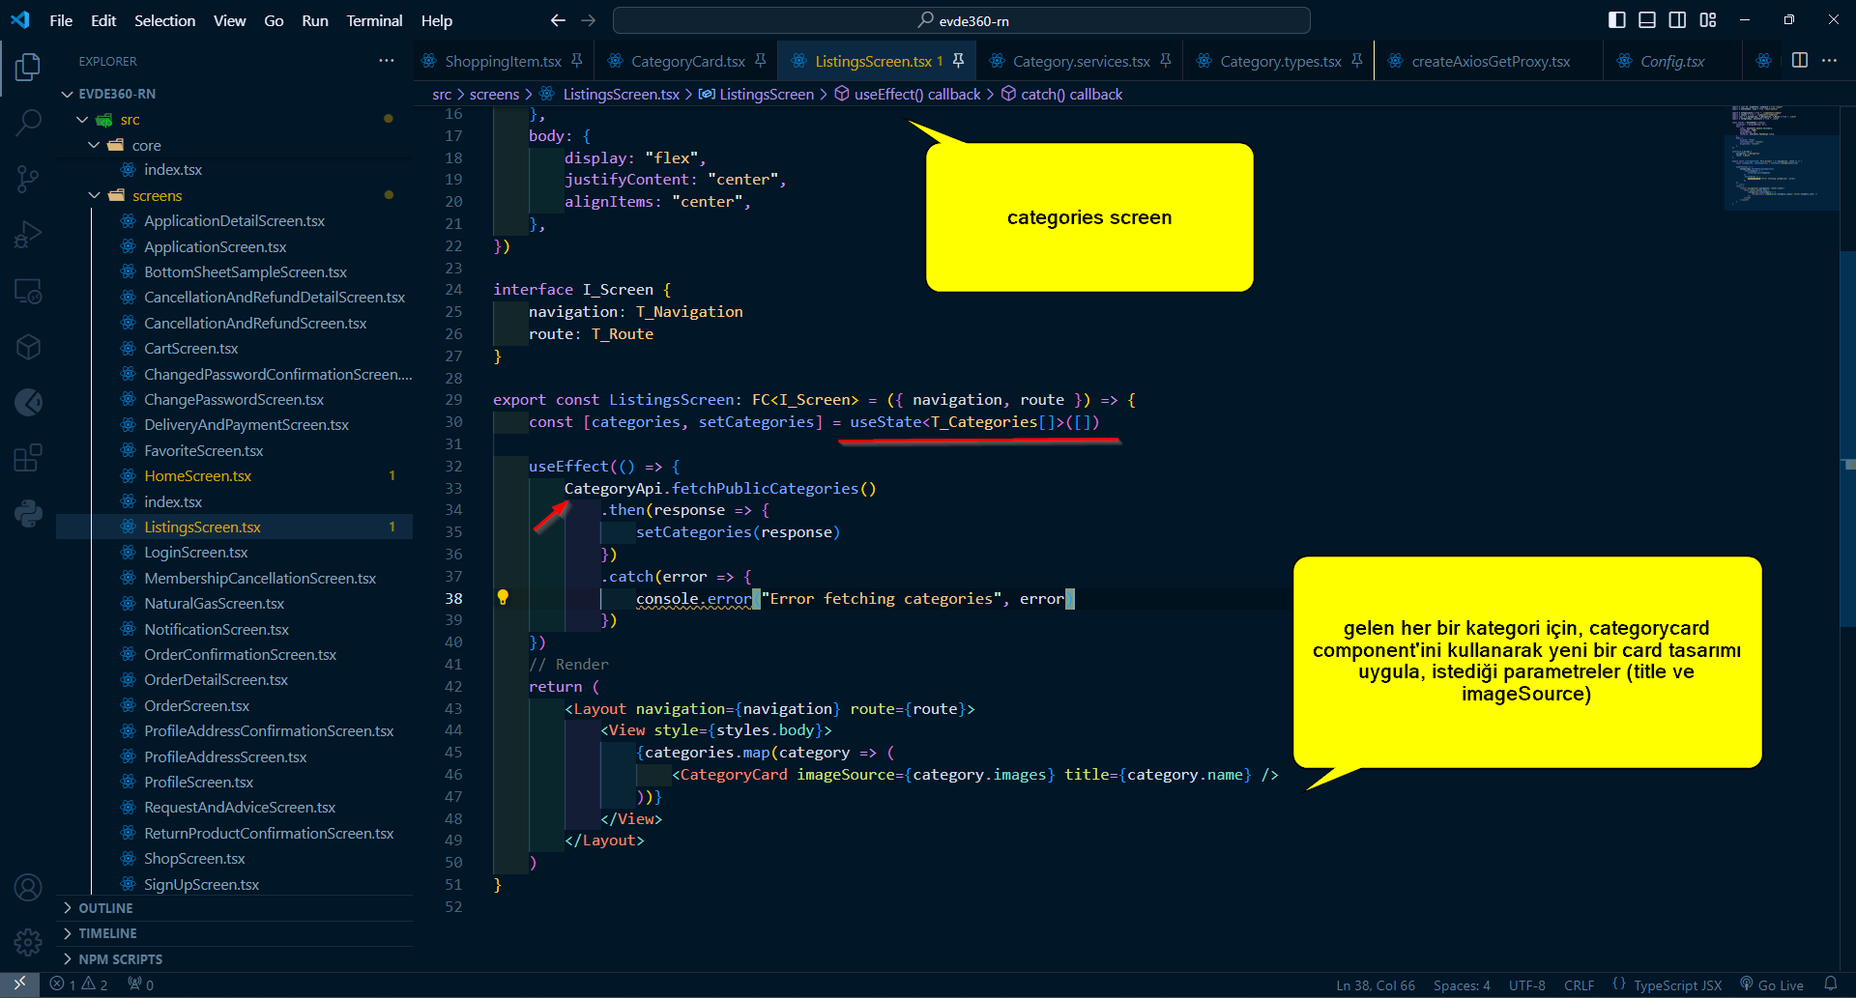Click the TypeScript JSX language mode
The height and width of the screenshot is (998, 1856).
tap(1677, 985)
